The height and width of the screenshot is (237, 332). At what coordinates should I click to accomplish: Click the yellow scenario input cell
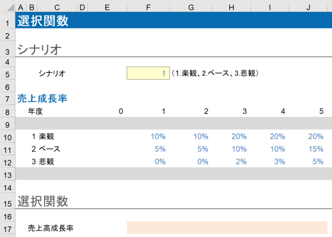[148, 73]
